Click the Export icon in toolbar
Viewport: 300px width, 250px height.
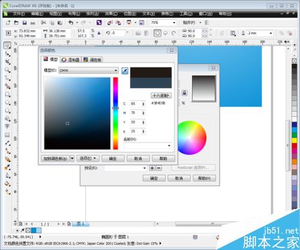(118, 23)
